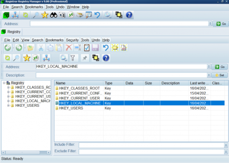The width and height of the screenshot is (229, 163).
Task: Click the top Go button
Action: coord(221,24)
